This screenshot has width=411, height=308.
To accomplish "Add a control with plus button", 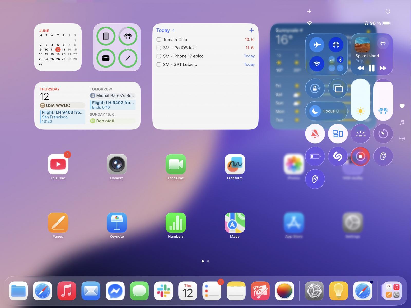I will coord(309,11).
